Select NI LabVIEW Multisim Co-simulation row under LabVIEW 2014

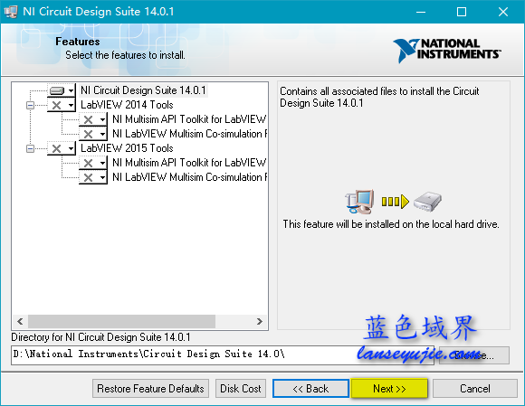point(189,134)
